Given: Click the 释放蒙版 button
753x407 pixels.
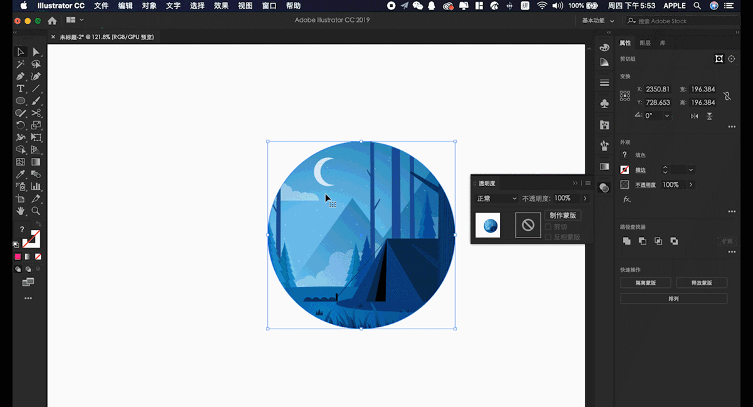Looking at the screenshot, I should [x=702, y=283].
